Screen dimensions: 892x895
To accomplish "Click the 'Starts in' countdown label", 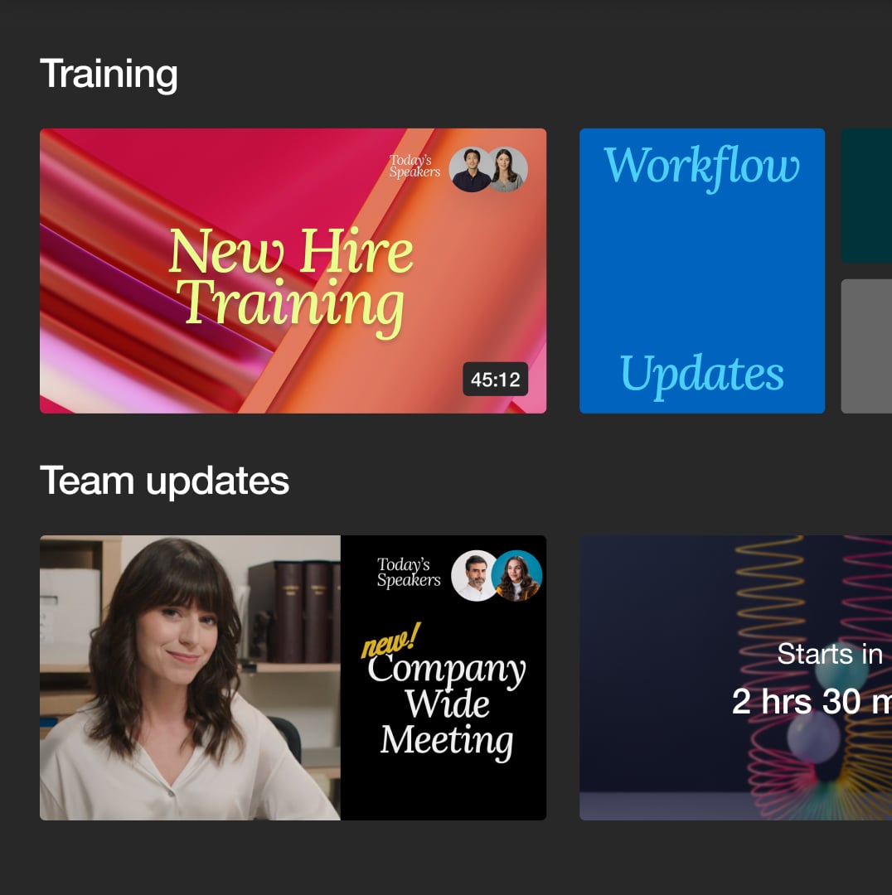I will point(830,654).
